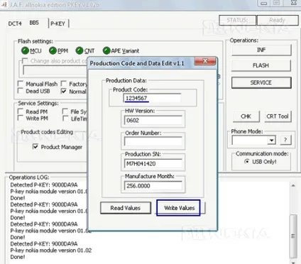Enable the Write PM checkbox

point(21,119)
